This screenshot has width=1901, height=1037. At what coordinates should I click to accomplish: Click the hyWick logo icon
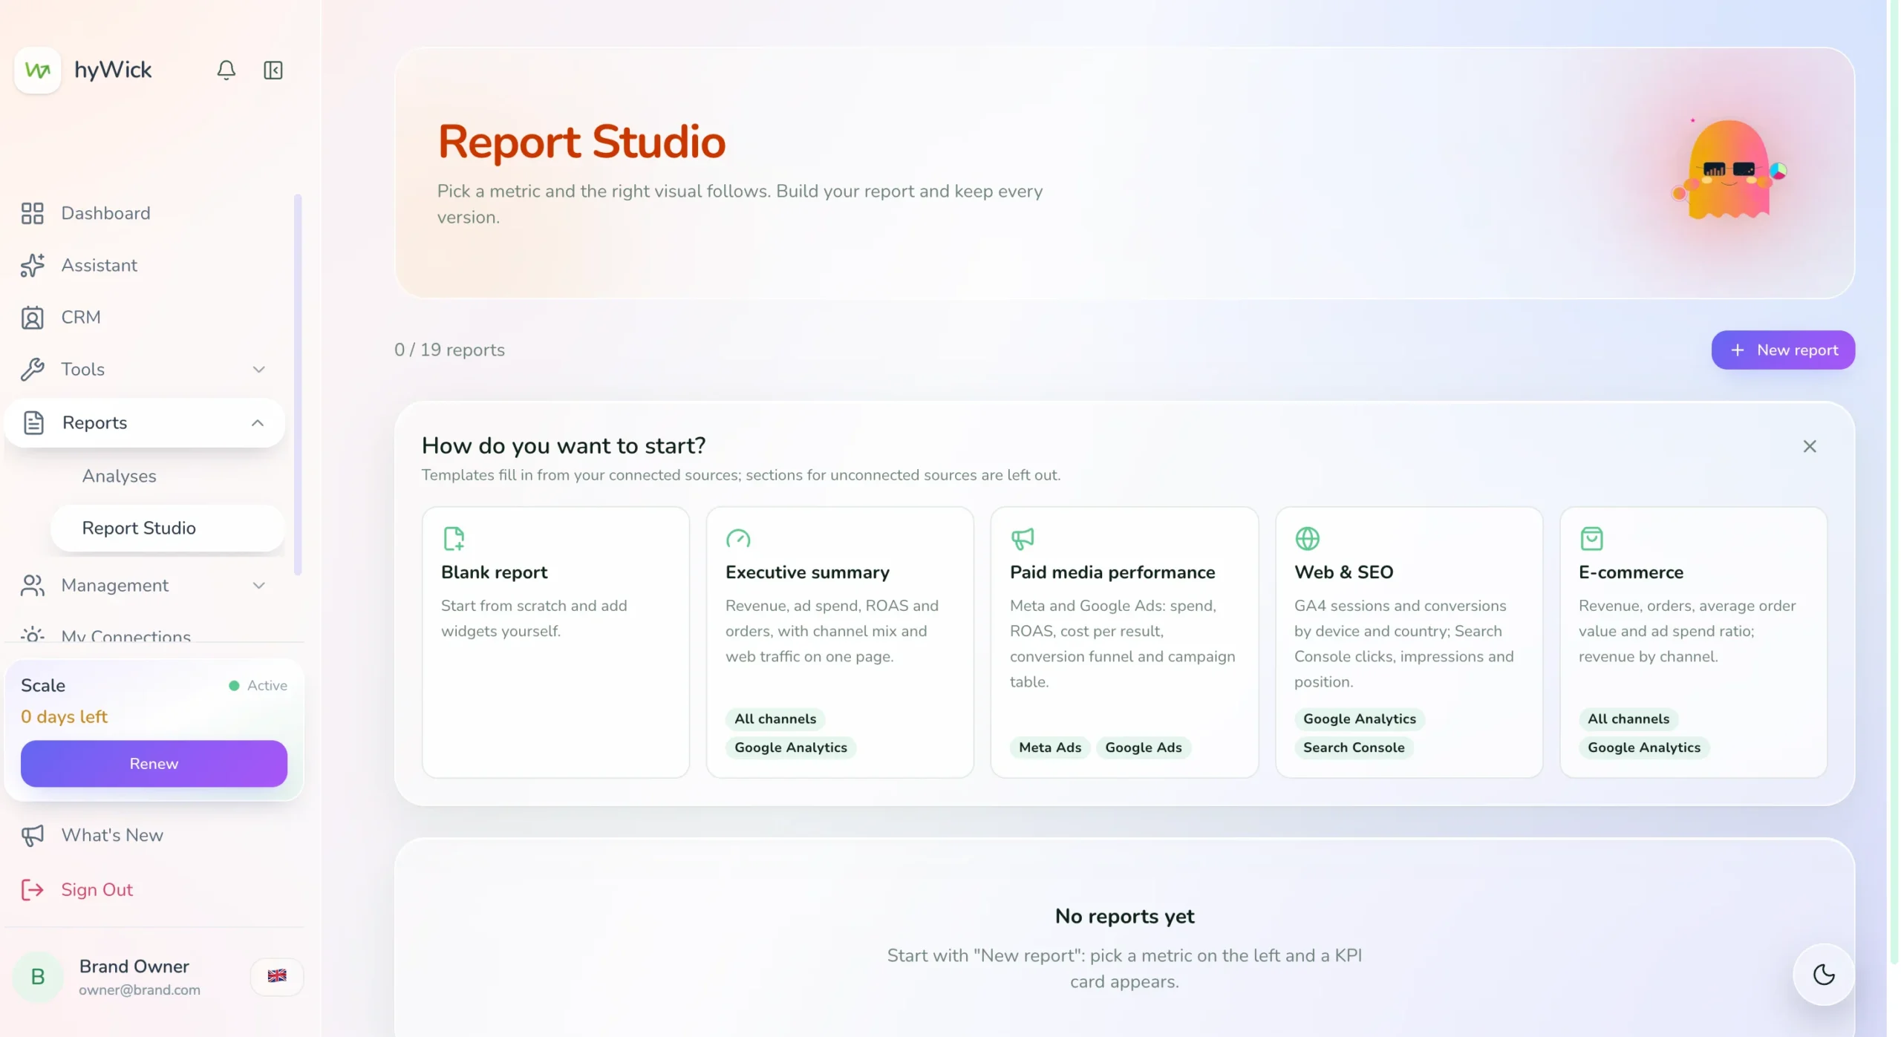click(x=37, y=71)
